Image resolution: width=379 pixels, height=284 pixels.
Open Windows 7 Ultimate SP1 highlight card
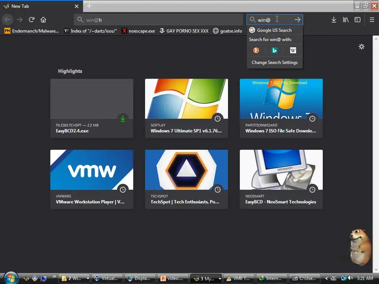187,108
